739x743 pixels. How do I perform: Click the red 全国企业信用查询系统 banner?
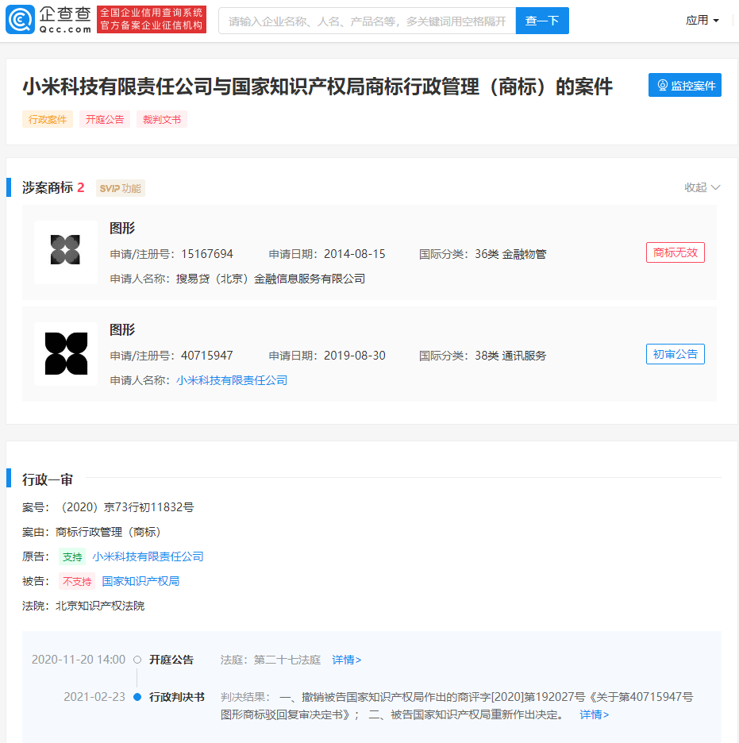[152, 19]
